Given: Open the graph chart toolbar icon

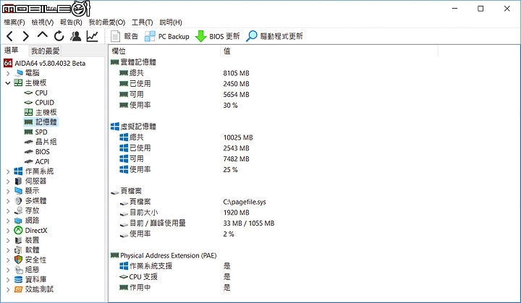Looking at the screenshot, I should click(x=93, y=36).
